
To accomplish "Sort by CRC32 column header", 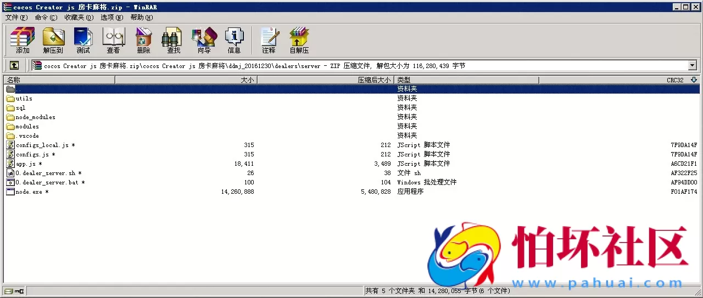I will pyautogui.click(x=619, y=80).
